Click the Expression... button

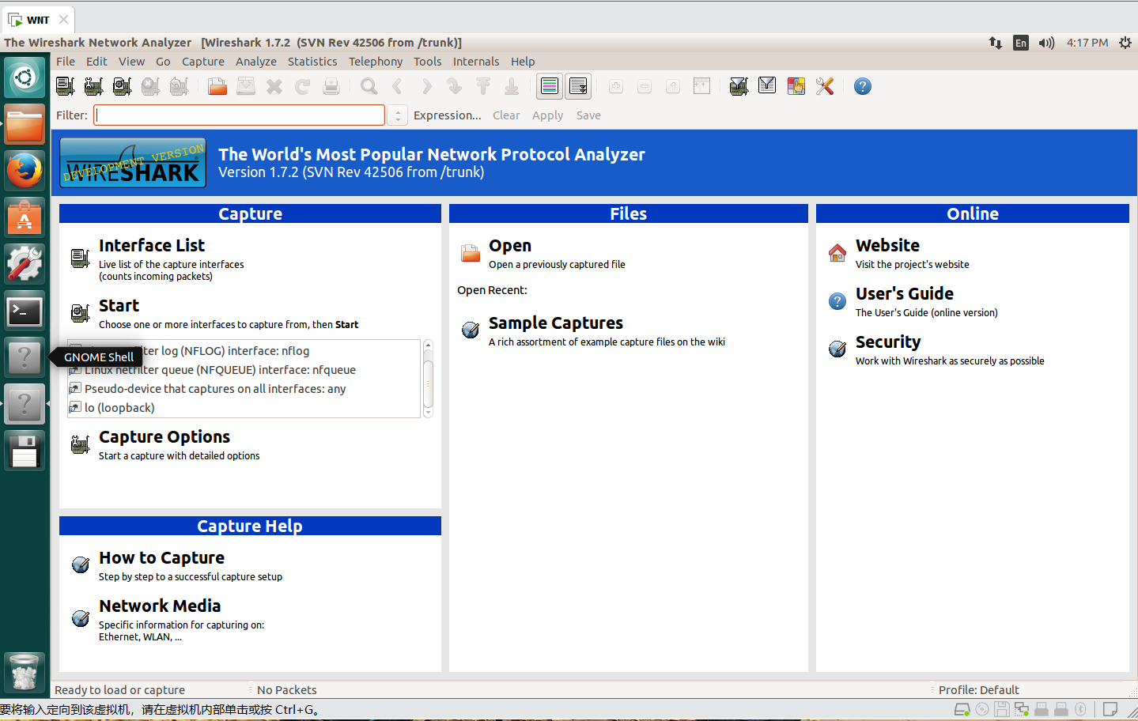point(448,115)
